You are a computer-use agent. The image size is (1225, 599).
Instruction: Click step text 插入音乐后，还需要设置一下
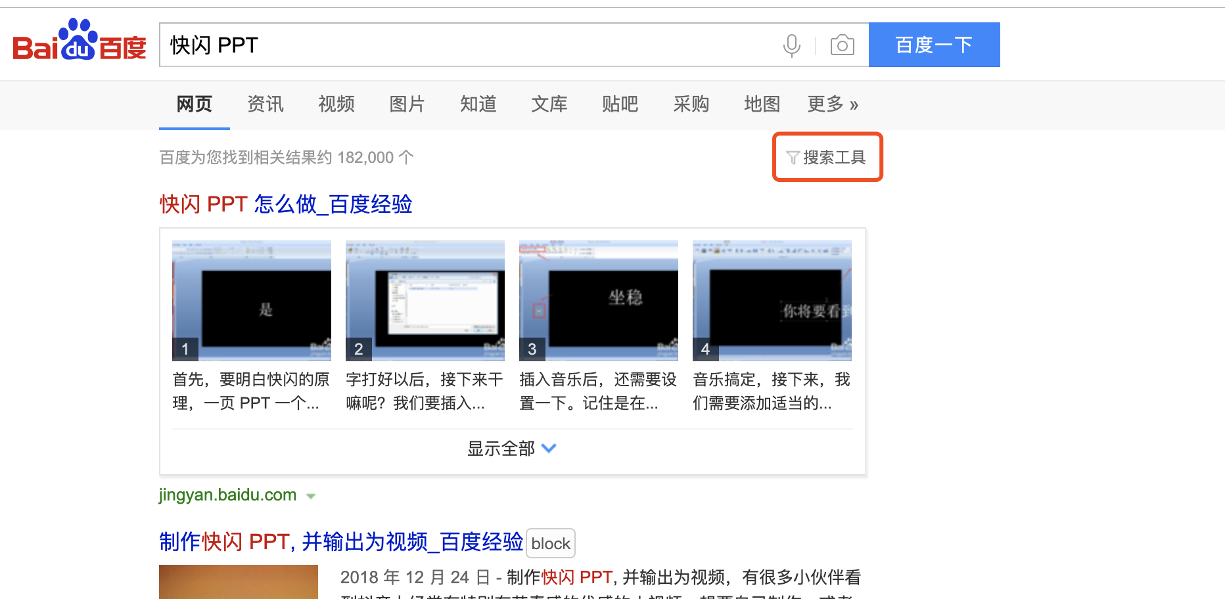pyautogui.click(x=598, y=391)
